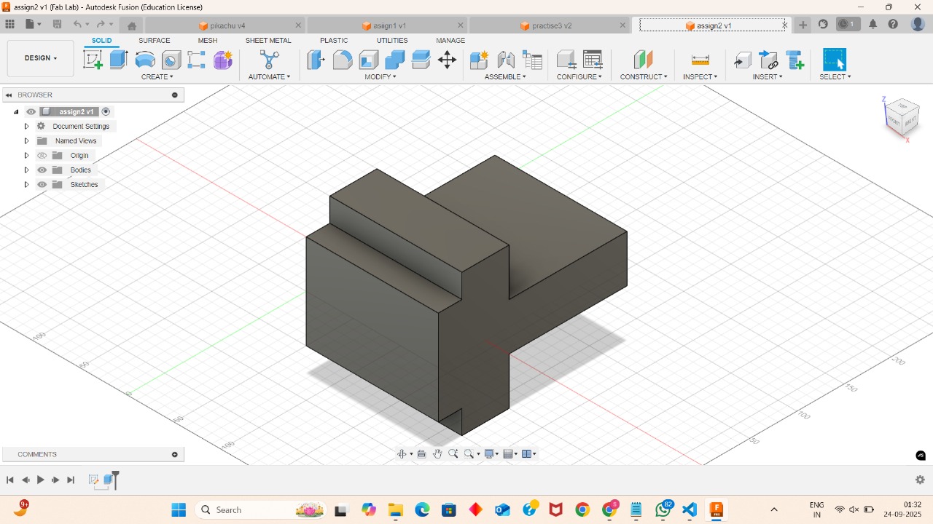Open the Revolve tool
The height and width of the screenshot is (524, 933).
pos(145,60)
